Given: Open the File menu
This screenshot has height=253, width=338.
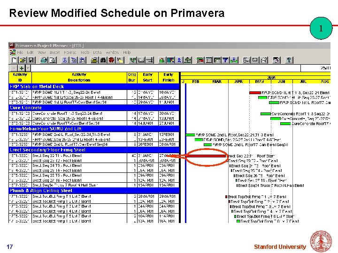Looking at the screenshot, I should tap(20, 52).
